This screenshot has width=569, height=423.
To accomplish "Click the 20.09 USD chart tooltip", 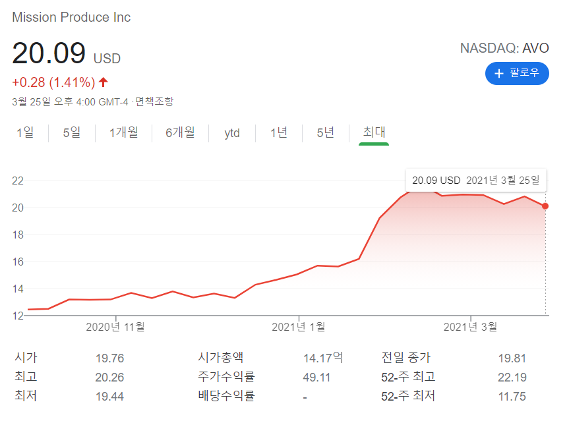I will (476, 181).
